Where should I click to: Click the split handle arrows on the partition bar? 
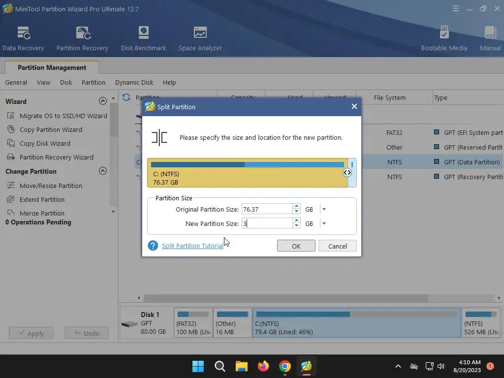[347, 173]
